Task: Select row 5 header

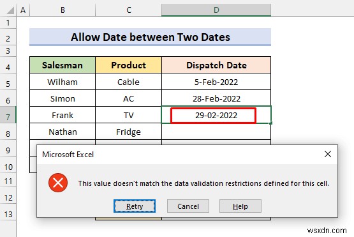Action: click(x=8, y=82)
